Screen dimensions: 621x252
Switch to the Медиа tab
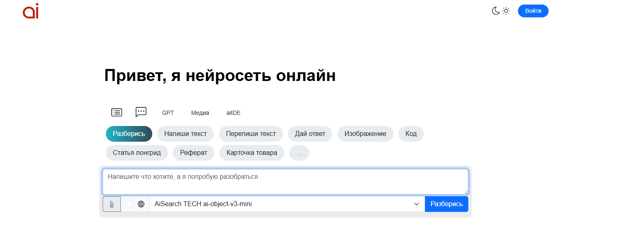click(200, 113)
